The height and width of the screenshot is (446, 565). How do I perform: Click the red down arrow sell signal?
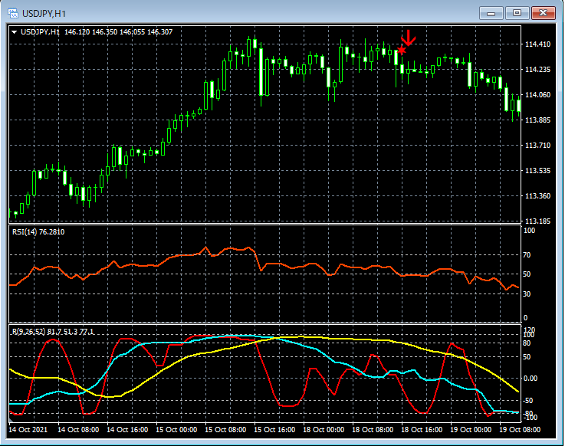[409, 38]
